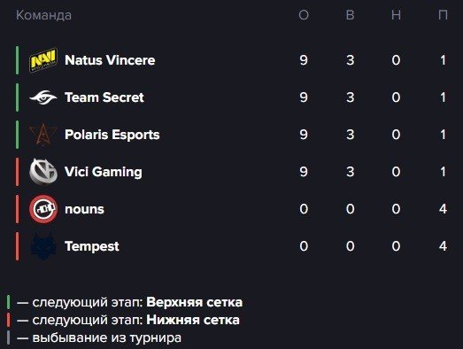Open the Polaris Esports team name

(112, 135)
